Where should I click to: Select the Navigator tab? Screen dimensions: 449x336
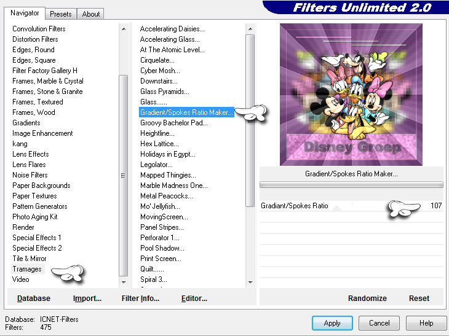[x=25, y=13]
